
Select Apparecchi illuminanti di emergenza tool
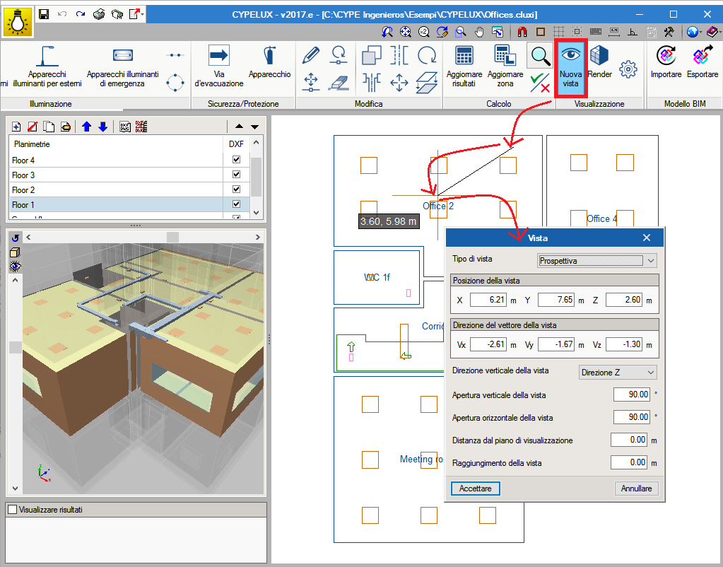point(123,66)
